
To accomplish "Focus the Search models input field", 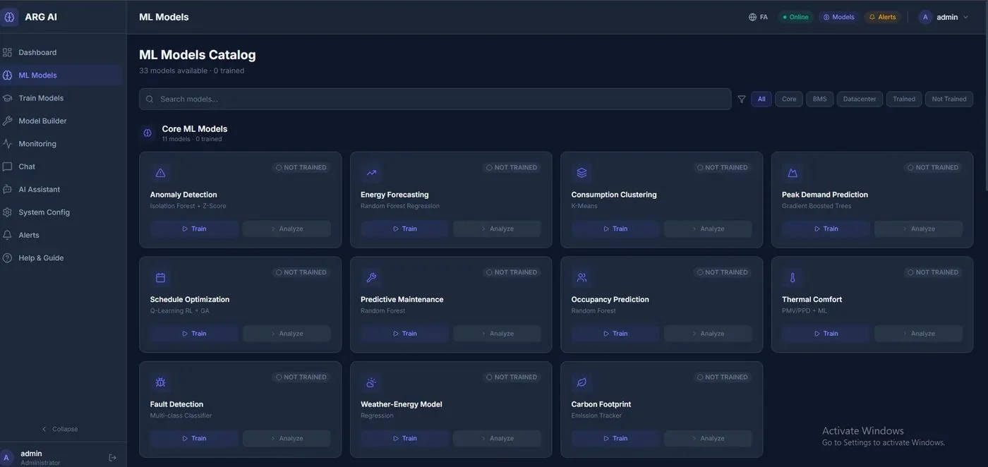I will pyautogui.click(x=435, y=99).
